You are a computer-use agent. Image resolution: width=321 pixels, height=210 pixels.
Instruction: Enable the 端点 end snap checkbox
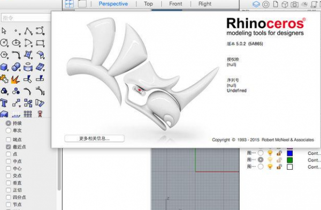pyautogui.click(x=9, y=140)
